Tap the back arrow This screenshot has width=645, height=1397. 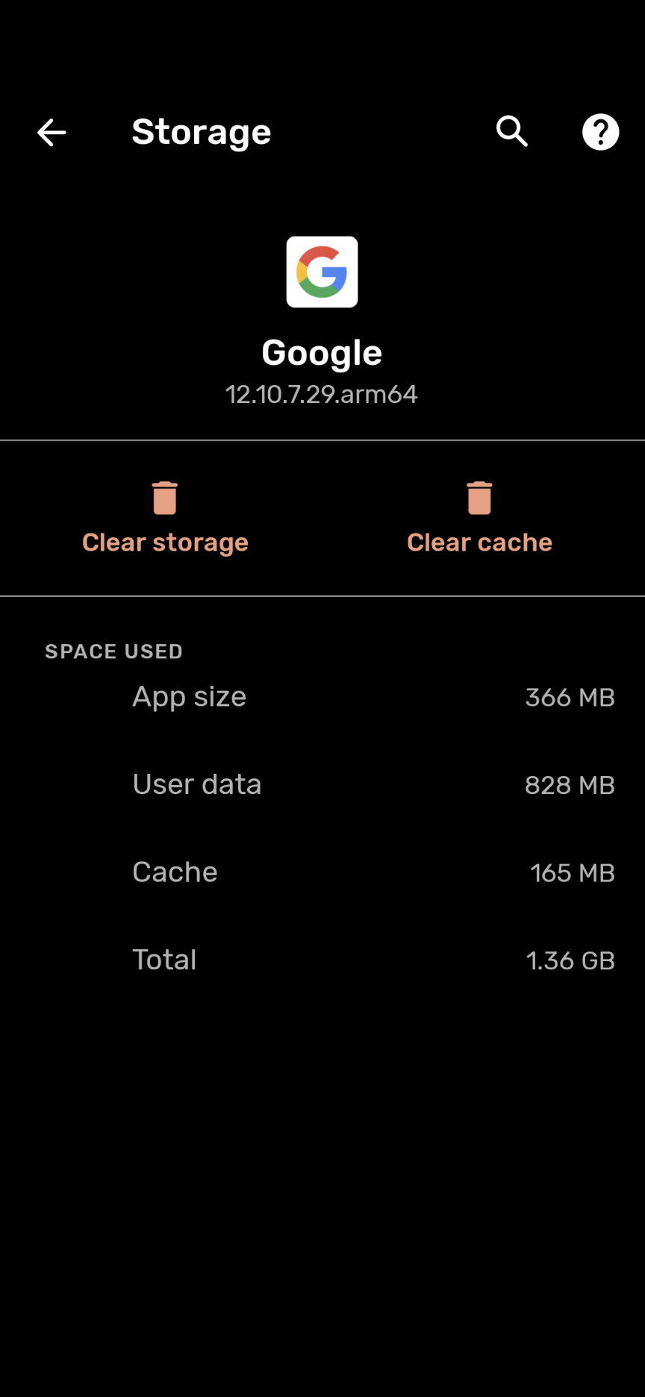click(x=52, y=133)
